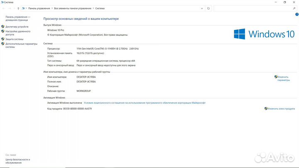Click the shield icon beside Диспетчер устройств
This screenshot has width=299, height=168.
pyautogui.click(x=3, y=27)
